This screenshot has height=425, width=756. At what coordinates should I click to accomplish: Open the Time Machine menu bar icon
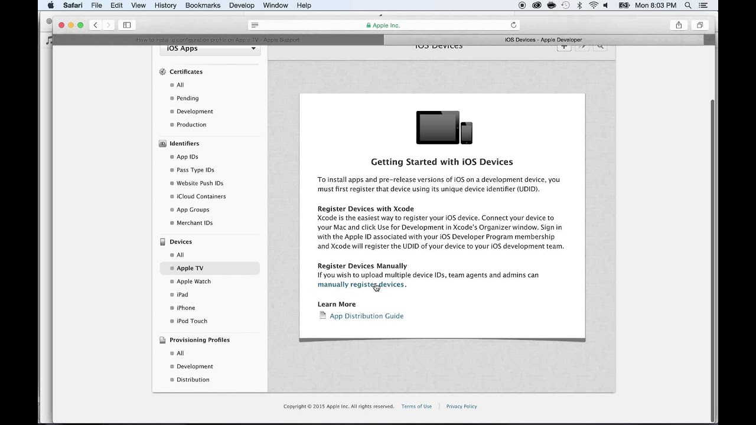(x=566, y=5)
